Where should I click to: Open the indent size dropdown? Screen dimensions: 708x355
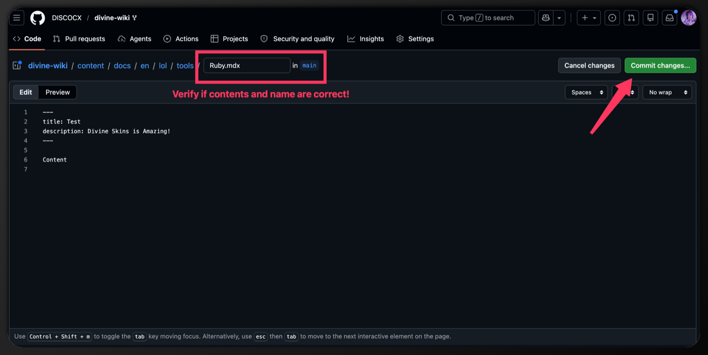[625, 92]
